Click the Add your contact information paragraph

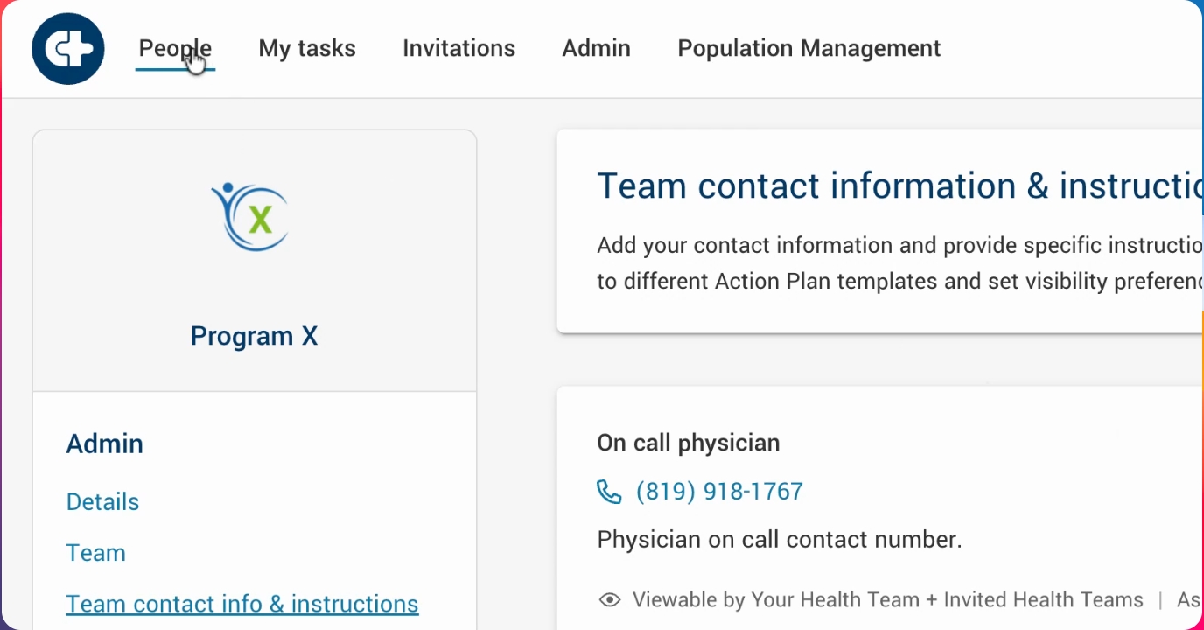[x=900, y=263]
